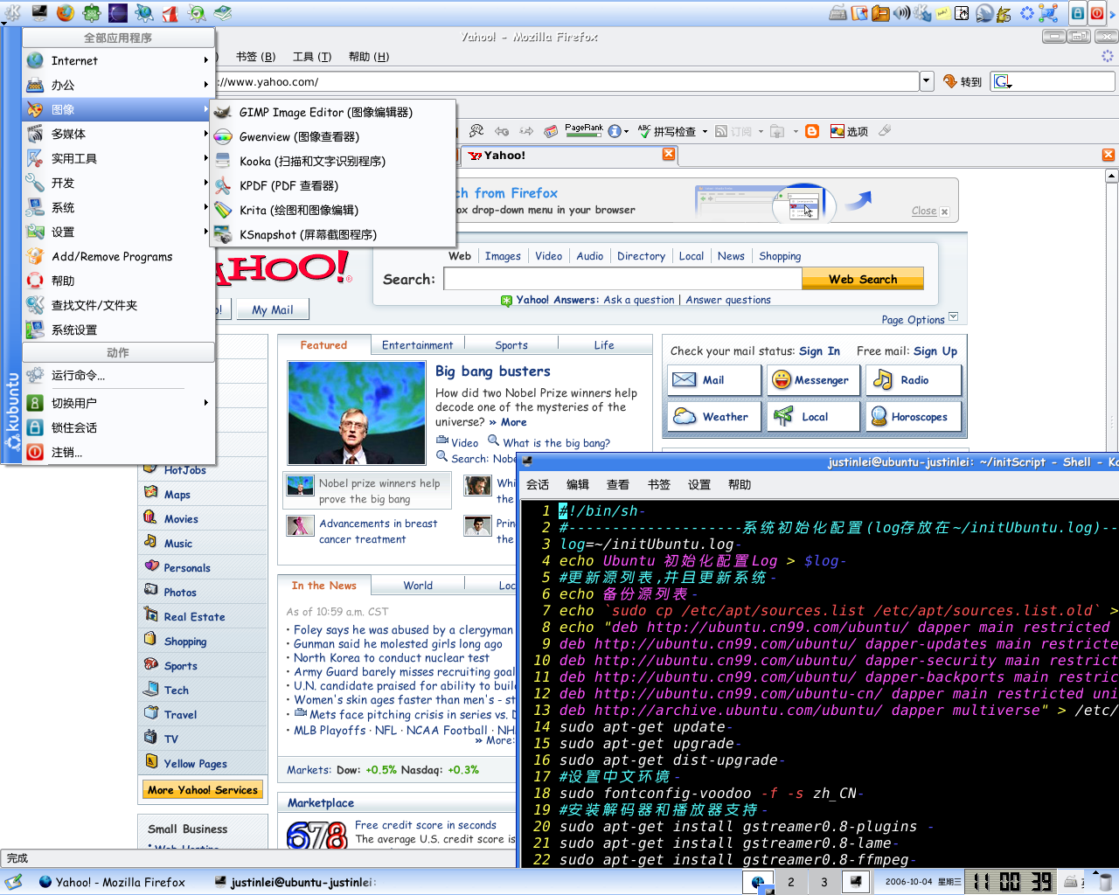Open the Sign Up link
Screen dimensions: 1119x895
[935, 350]
